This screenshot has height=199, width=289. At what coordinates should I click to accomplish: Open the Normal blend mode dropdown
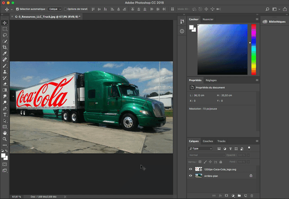point(207,155)
